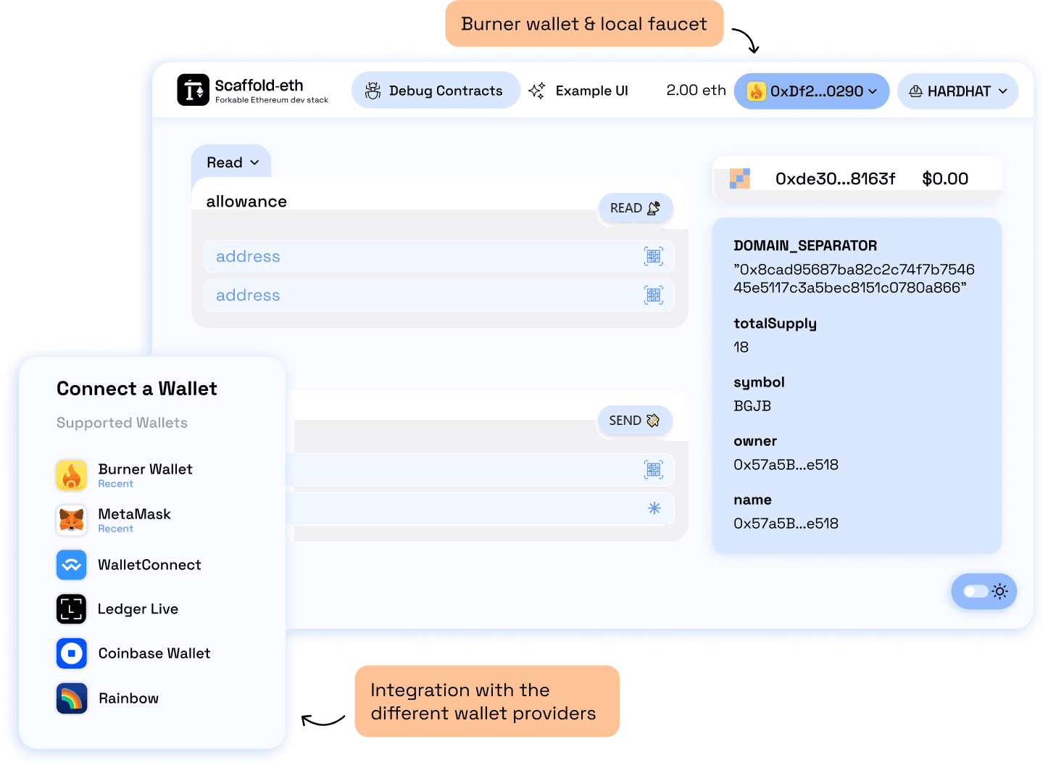Click Recent label under Burner Wallet
The image size is (1048, 768).
(116, 484)
